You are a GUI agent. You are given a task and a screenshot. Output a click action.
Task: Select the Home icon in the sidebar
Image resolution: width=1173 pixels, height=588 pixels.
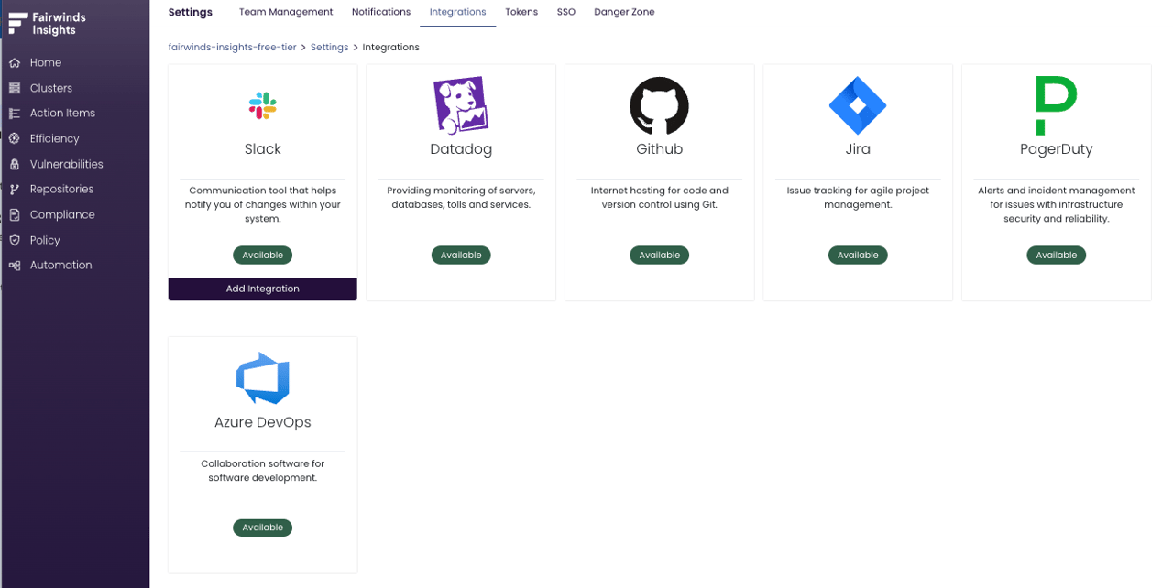pyautogui.click(x=13, y=62)
